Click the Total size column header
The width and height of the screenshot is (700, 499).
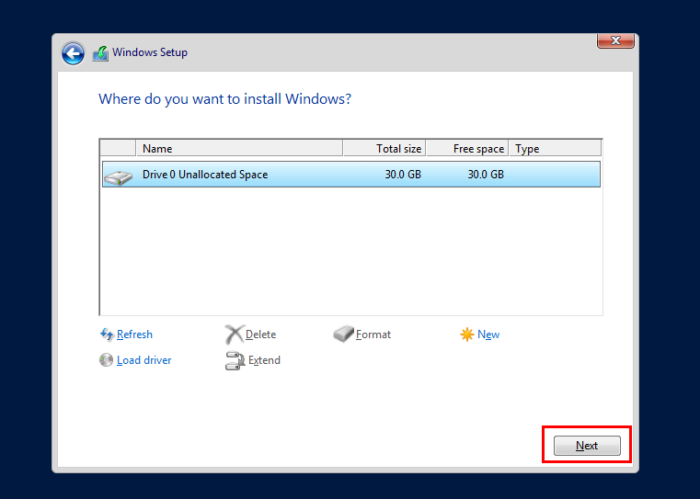[384, 149]
